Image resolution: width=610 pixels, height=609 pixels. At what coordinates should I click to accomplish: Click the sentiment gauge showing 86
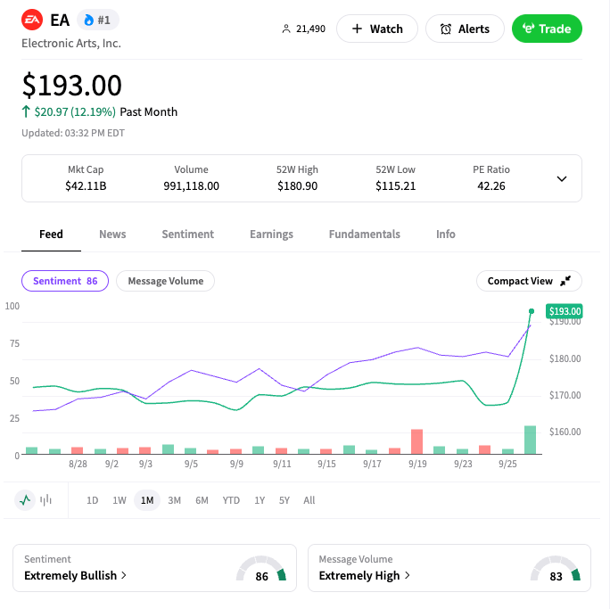click(x=261, y=570)
